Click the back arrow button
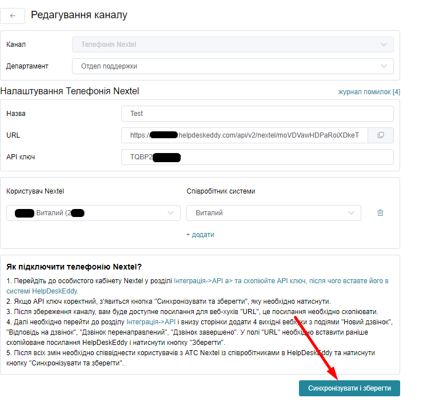The height and width of the screenshot is (402, 431). point(13,15)
